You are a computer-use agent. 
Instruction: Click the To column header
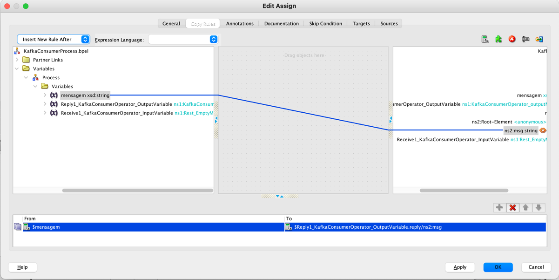(x=415, y=219)
